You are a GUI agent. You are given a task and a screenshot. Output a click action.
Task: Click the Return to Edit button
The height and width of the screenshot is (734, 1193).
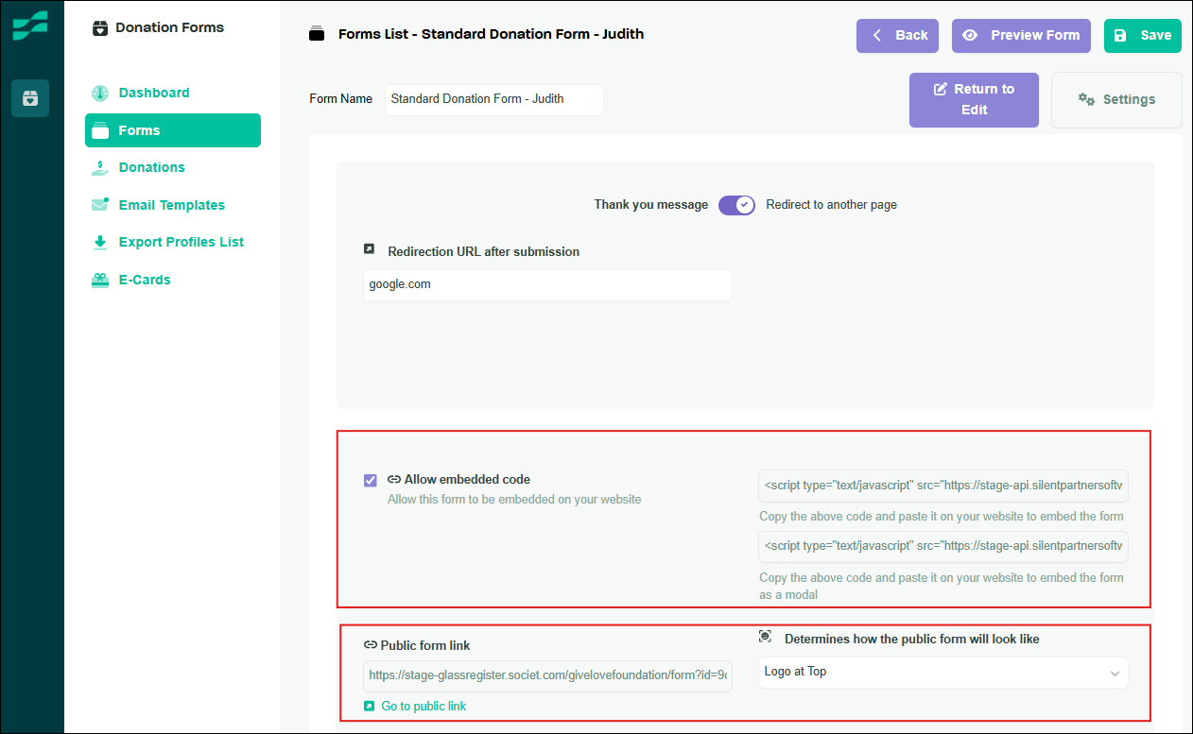[974, 99]
